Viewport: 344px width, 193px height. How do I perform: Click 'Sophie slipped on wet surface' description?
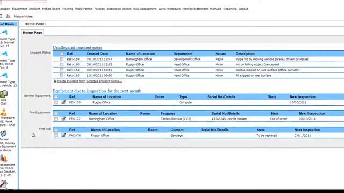tap(268, 70)
